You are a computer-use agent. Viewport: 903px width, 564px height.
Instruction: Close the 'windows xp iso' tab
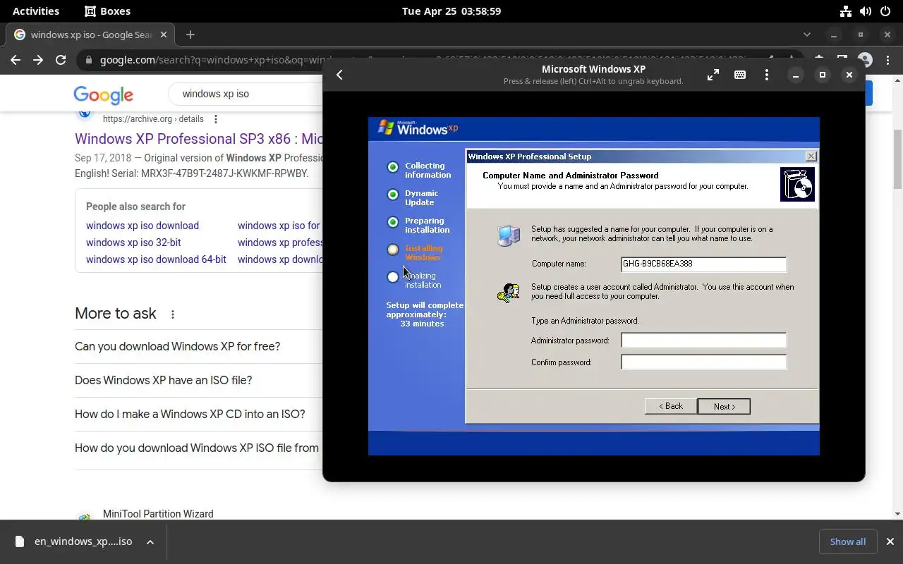(x=164, y=35)
